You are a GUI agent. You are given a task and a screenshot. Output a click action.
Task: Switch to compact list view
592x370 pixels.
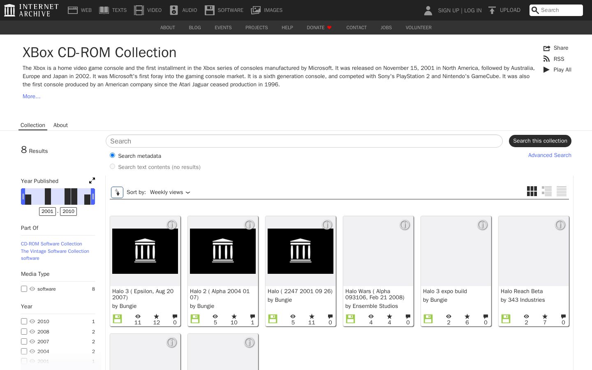tap(562, 191)
